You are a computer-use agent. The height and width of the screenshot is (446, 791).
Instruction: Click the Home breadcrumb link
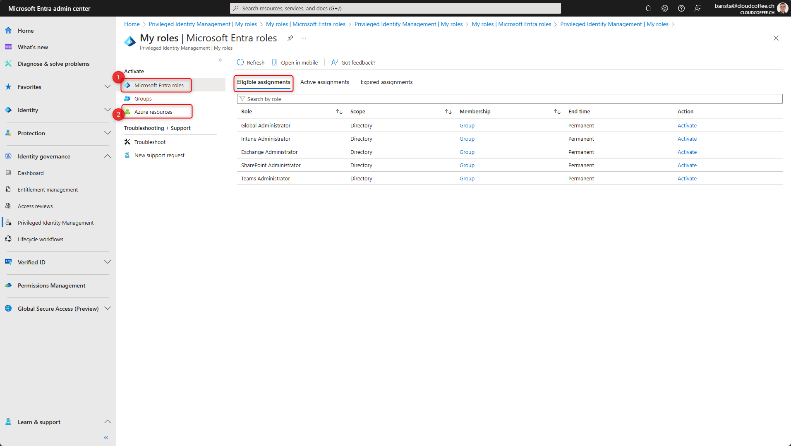point(132,24)
